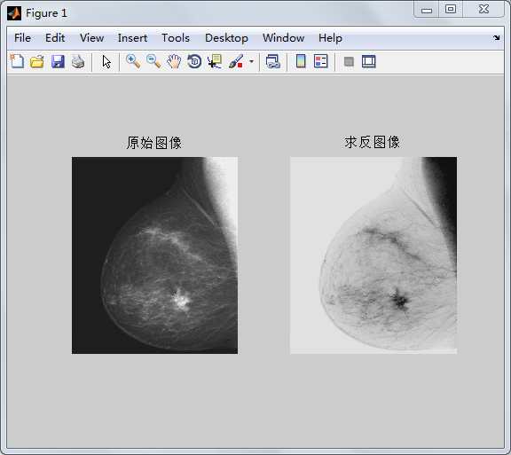Open the Tools menu
The image size is (511, 455).
click(x=176, y=38)
